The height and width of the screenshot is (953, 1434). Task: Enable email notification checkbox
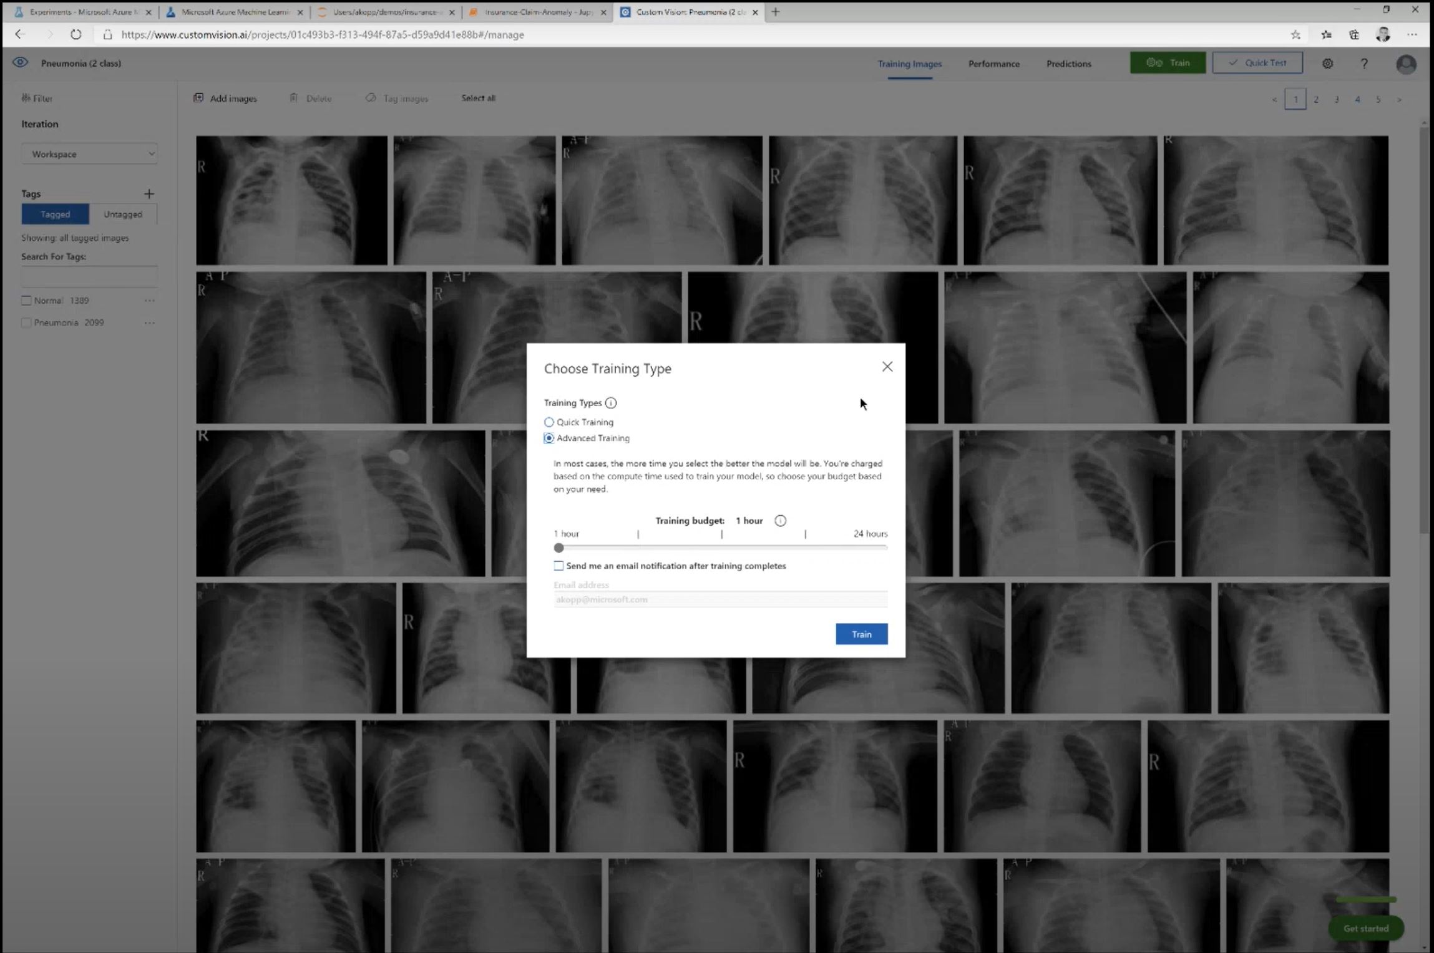click(x=558, y=566)
